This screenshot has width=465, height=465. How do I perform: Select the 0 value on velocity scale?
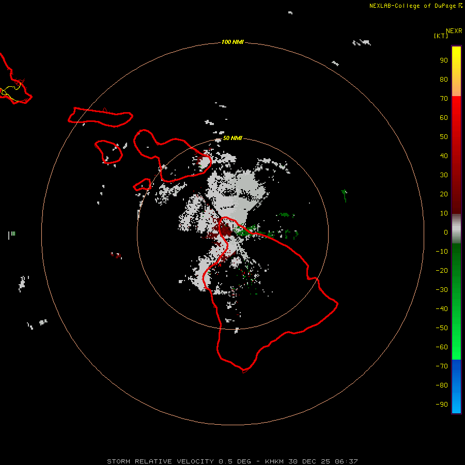tap(446, 232)
